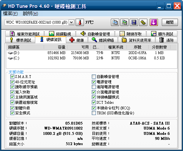
Task: Click the 1000.2 gB (931.5 GB) value
Action: pos(63,134)
